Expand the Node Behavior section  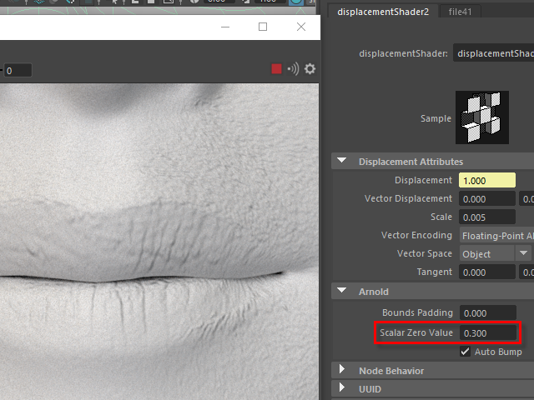tap(342, 370)
